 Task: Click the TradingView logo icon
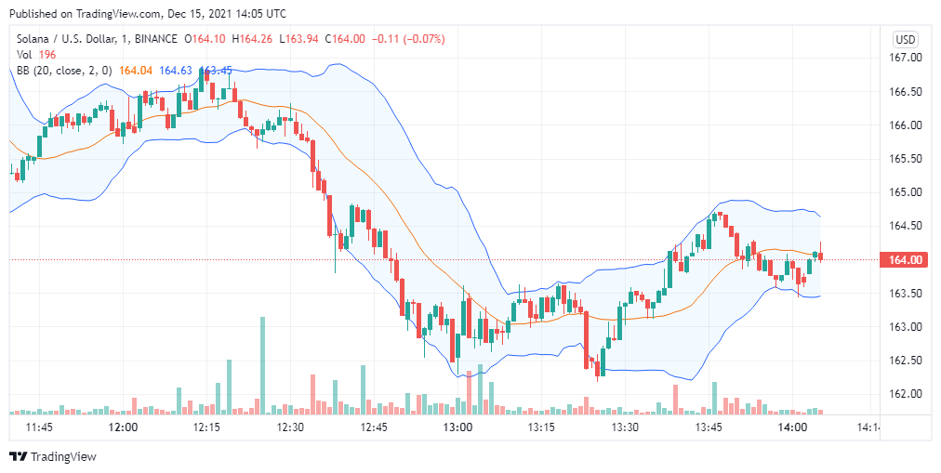[x=18, y=457]
